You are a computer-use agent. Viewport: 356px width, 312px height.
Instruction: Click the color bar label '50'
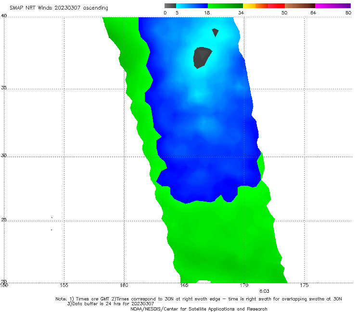click(x=284, y=12)
